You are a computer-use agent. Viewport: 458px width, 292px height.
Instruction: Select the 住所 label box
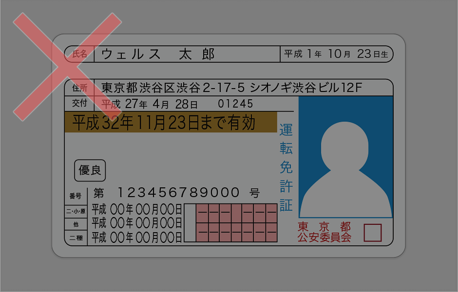click(79, 88)
